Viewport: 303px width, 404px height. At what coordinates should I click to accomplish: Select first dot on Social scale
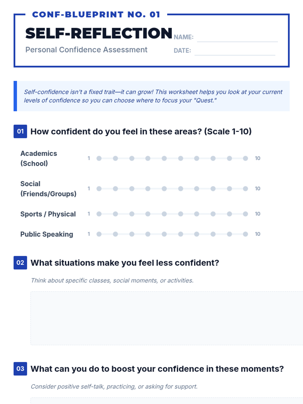coord(99,189)
